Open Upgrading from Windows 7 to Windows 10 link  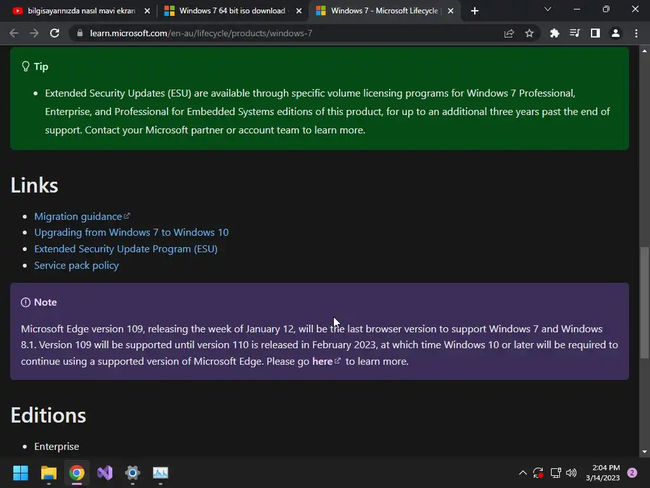pos(131,233)
